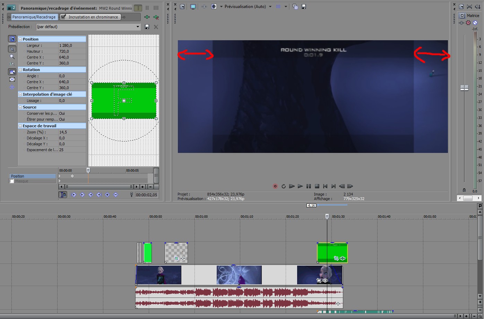Click the record button under preview
The width and height of the screenshot is (484, 319).
click(x=275, y=186)
